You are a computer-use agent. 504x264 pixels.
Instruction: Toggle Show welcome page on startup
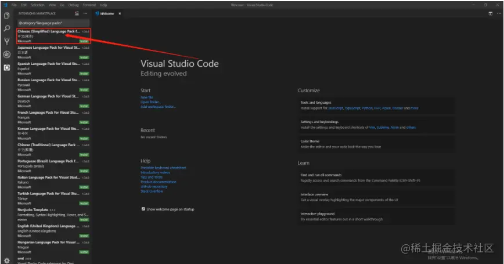(143, 209)
